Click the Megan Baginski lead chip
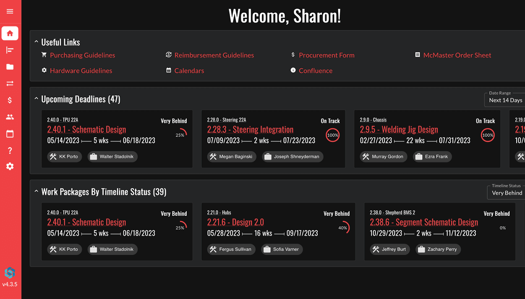Viewport: 525px width, 299px height. pyautogui.click(x=232, y=157)
